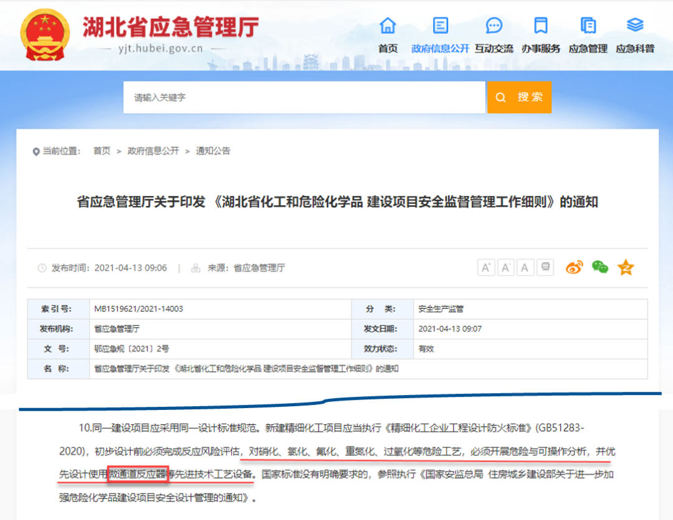Click category value 安全生产监管
This screenshot has width=673, height=520.
point(441,309)
